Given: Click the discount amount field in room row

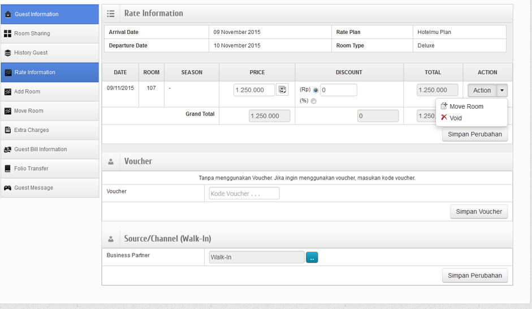Looking at the screenshot, I should click(x=338, y=90).
